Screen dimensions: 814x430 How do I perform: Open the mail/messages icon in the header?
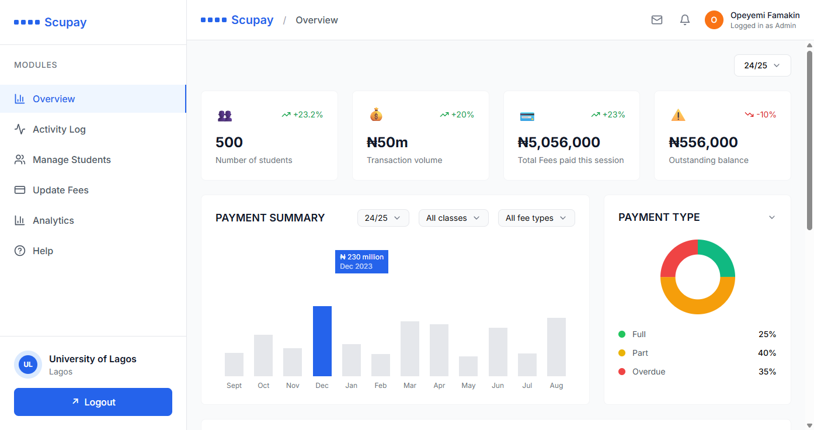click(x=656, y=19)
